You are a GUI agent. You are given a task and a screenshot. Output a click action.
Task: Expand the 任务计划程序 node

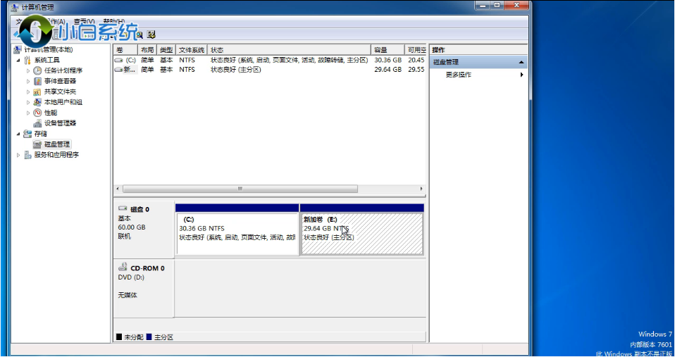tap(28, 70)
